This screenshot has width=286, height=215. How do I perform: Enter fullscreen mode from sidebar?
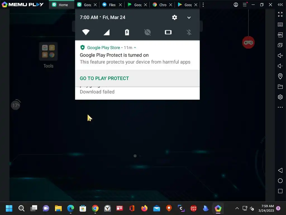[x=280, y=14]
